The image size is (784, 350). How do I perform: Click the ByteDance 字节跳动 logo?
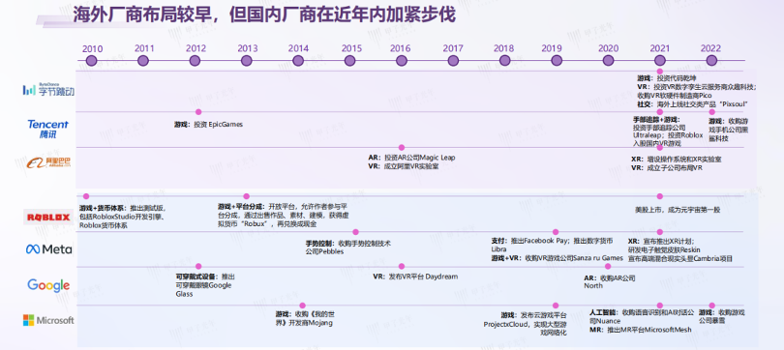pyautogui.click(x=48, y=89)
